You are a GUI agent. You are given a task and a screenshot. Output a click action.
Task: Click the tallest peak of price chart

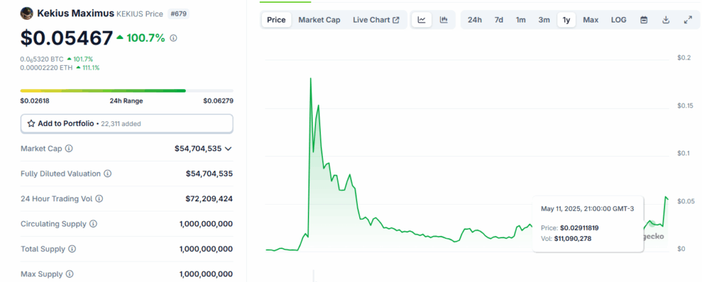(x=311, y=79)
